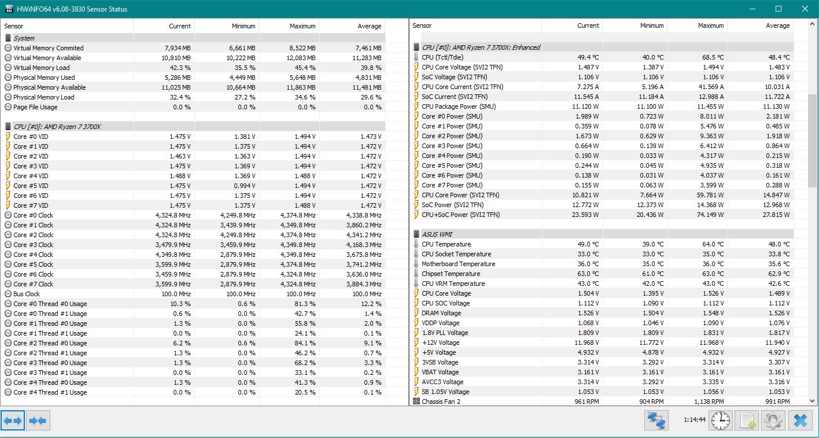Click the 961 RPM fan speed value
Viewport: 819px width, 438px height.
coord(585,402)
